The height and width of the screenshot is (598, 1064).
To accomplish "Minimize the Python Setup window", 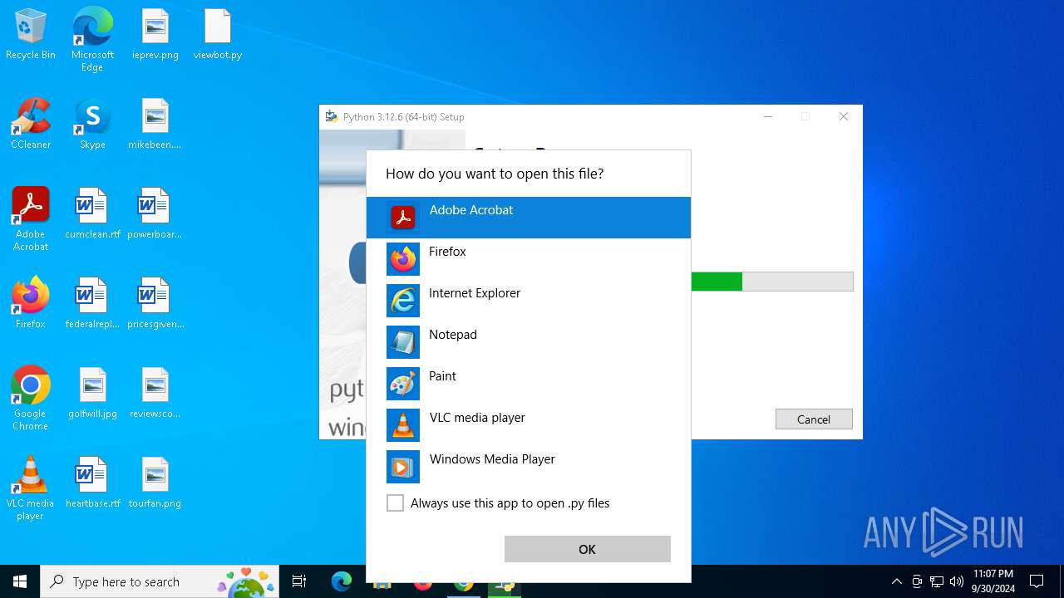I will (768, 116).
